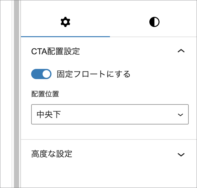Click the blue underline beneath the Settings tab
Image resolution: width=197 pixels, height=188 pixels.
65,37
